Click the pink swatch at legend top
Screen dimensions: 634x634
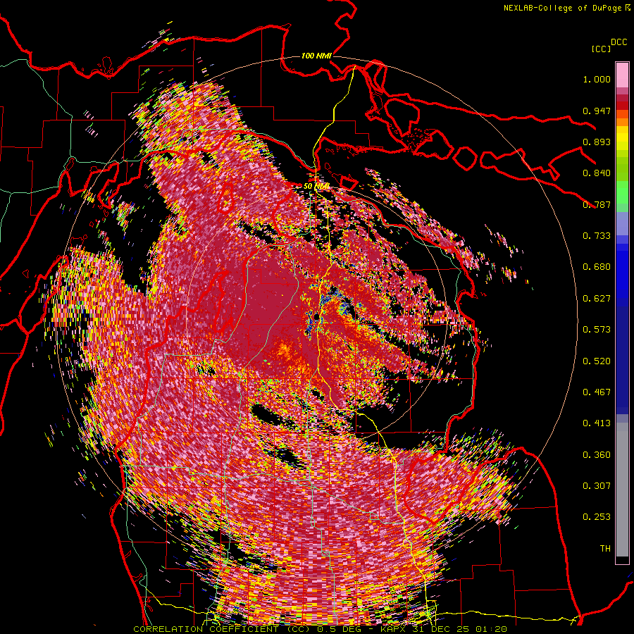click(x=622, y=75)
